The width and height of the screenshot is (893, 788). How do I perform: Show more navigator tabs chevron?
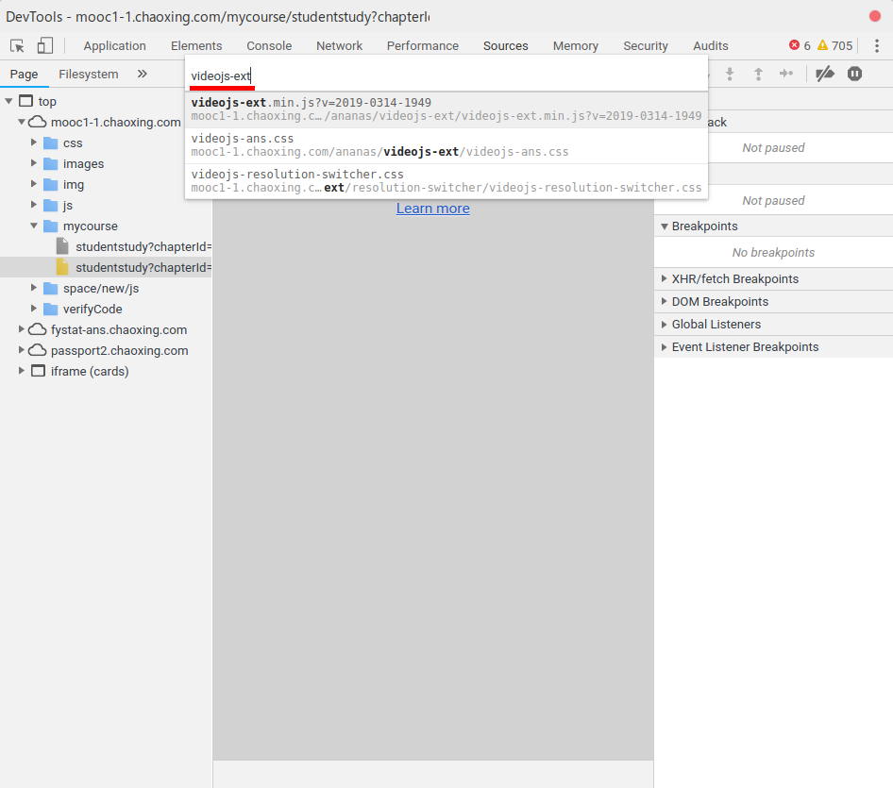click(x=143, y=74)
